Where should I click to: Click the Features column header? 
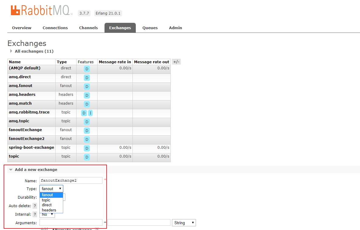[x=86, y=62]
